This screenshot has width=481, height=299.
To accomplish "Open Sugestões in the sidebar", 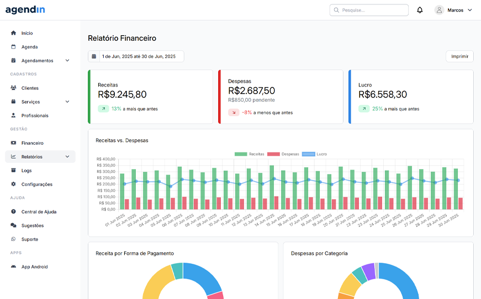I will 32,226.
